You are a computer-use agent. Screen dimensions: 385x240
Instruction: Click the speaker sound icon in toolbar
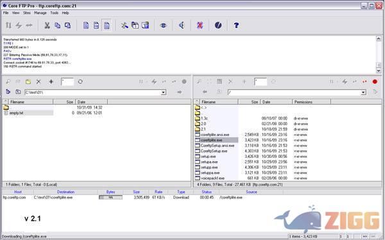pos(182,25)
